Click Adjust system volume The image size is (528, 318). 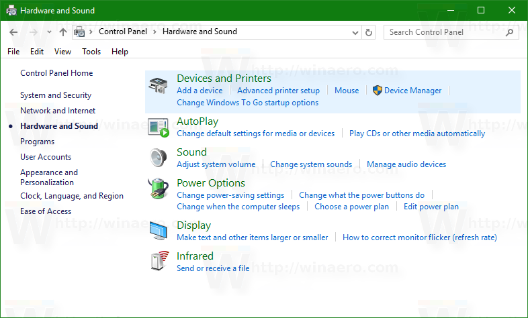(x=216, y=164)
